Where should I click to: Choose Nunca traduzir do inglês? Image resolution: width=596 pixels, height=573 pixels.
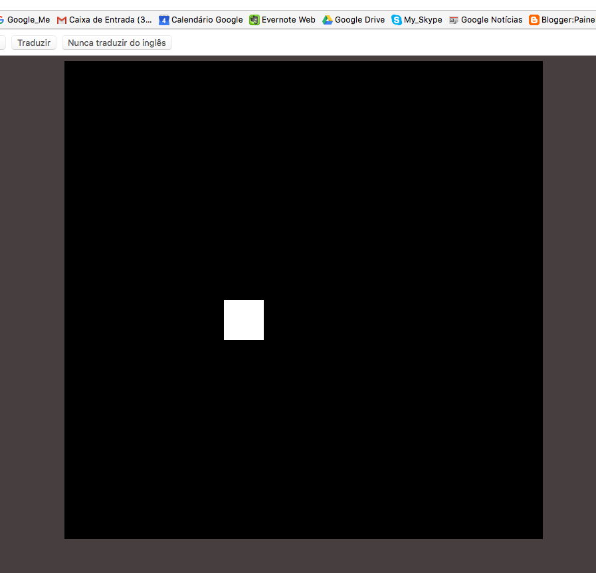coord(117,42)
